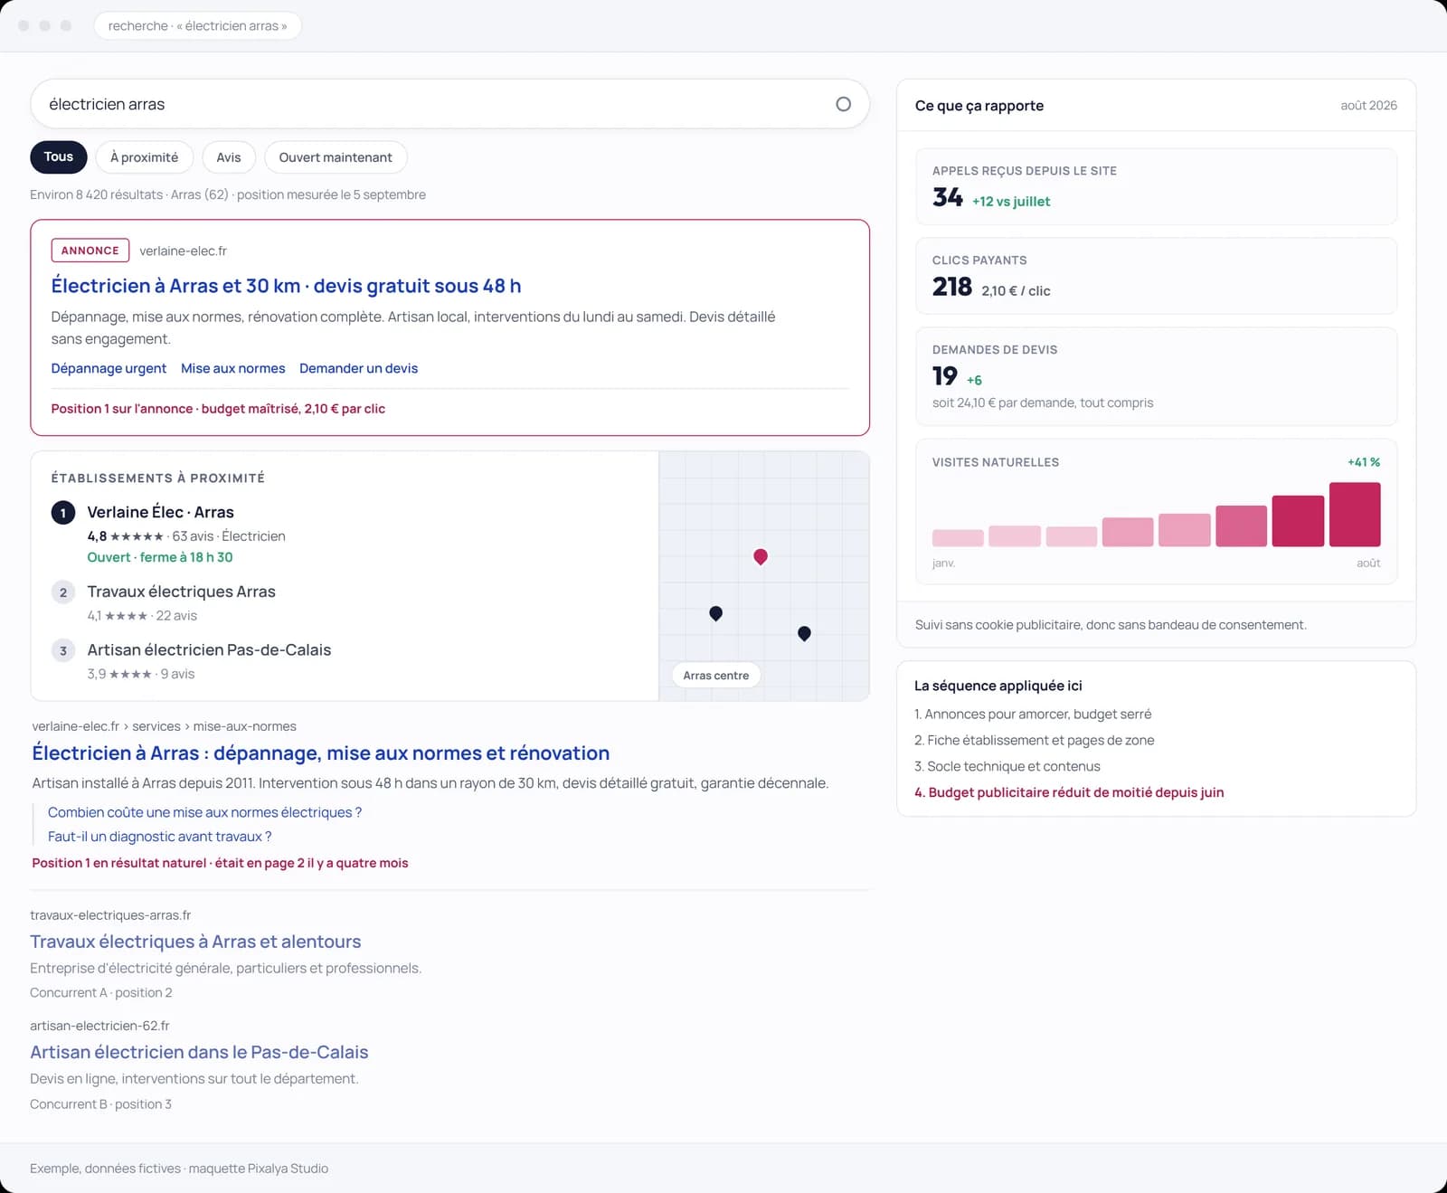The image size is (1447, 1193).
Task: Open the Artisan électricien Pas-de-Calais listing
Action: point(209,649)
